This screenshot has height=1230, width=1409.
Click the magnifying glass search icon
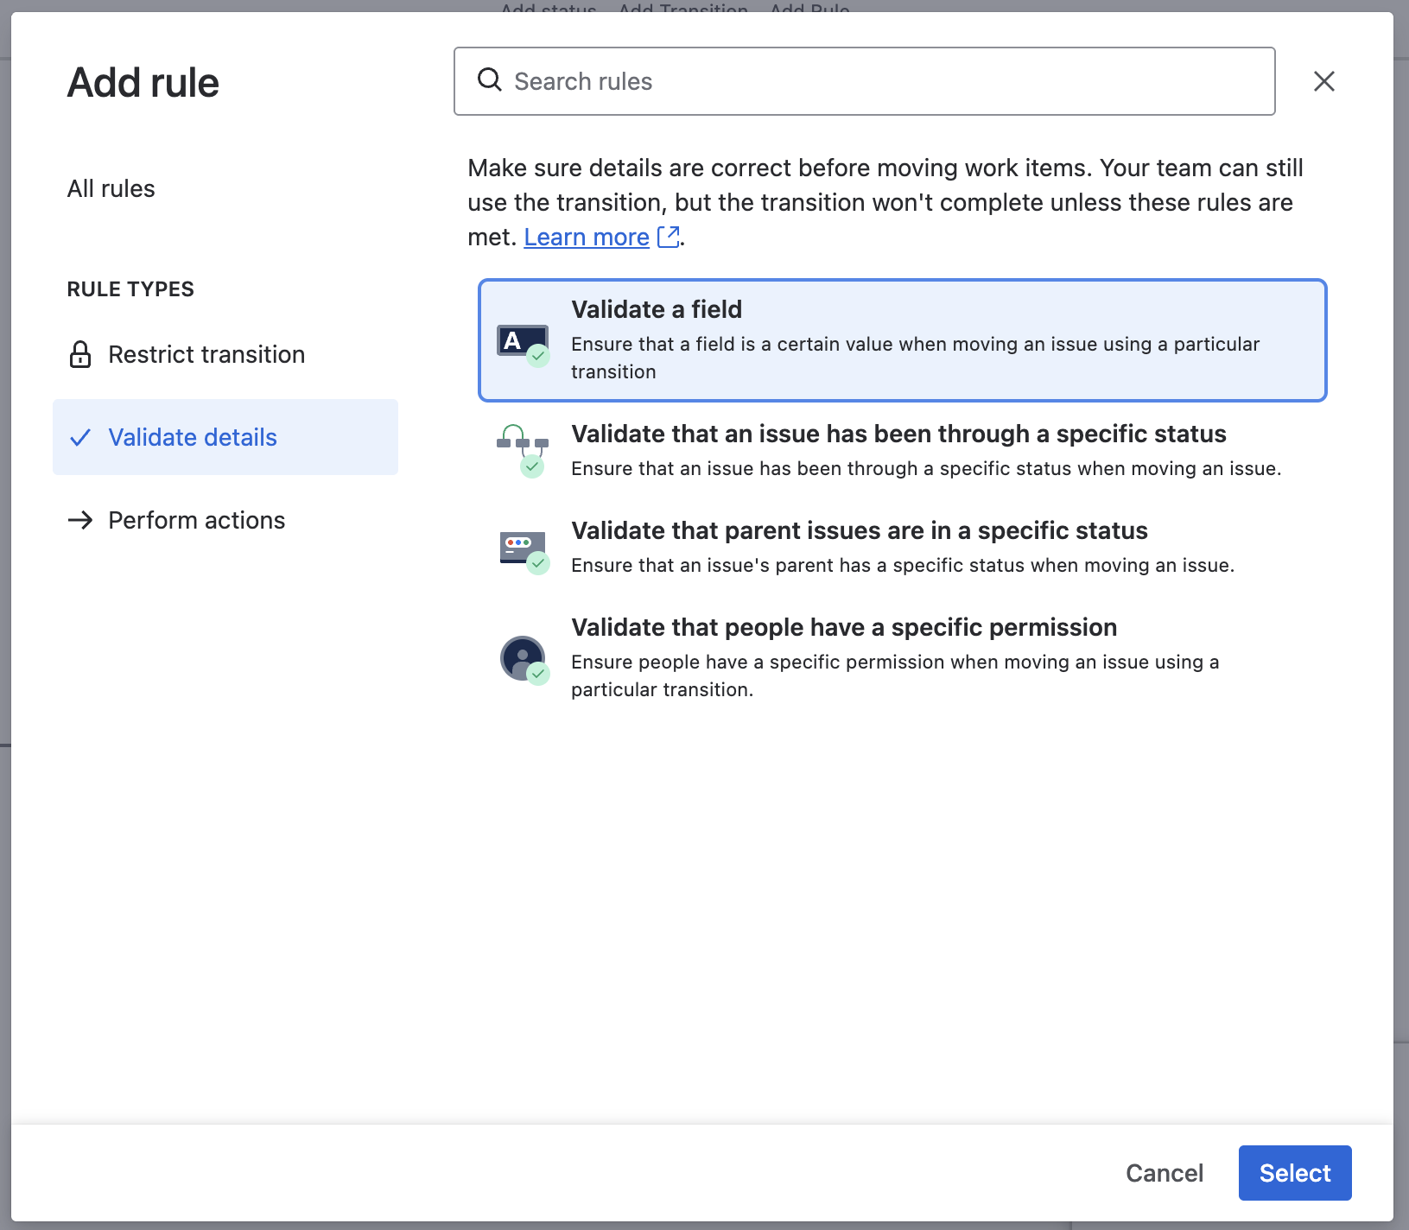coord(490,80)
